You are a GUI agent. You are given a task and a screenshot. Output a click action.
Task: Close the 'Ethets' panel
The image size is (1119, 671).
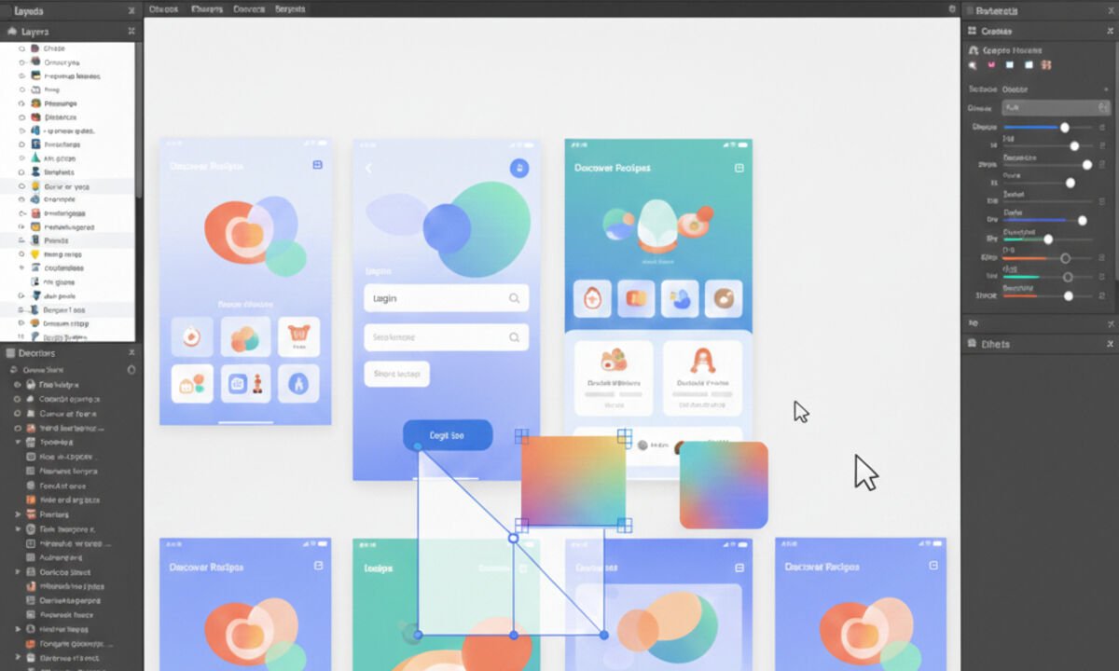[x=1110, y=344]
